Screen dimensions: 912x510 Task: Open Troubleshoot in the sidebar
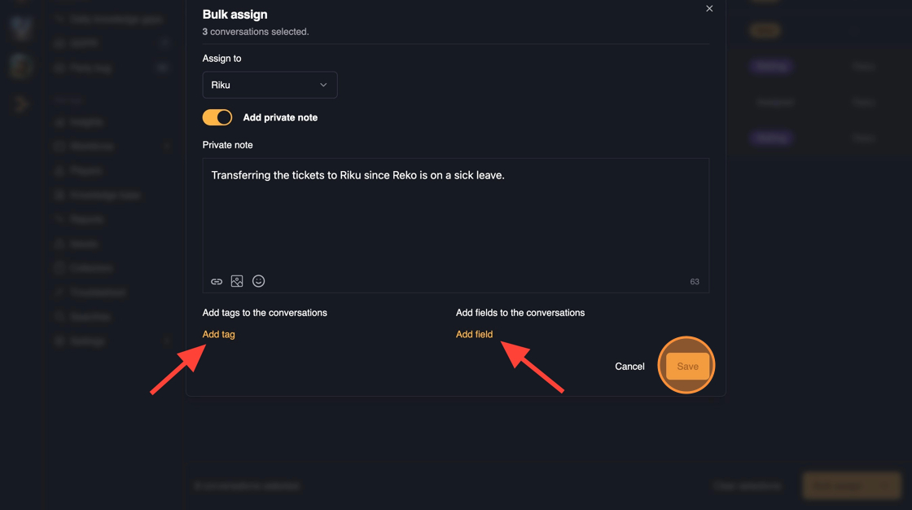coord(98,292)
